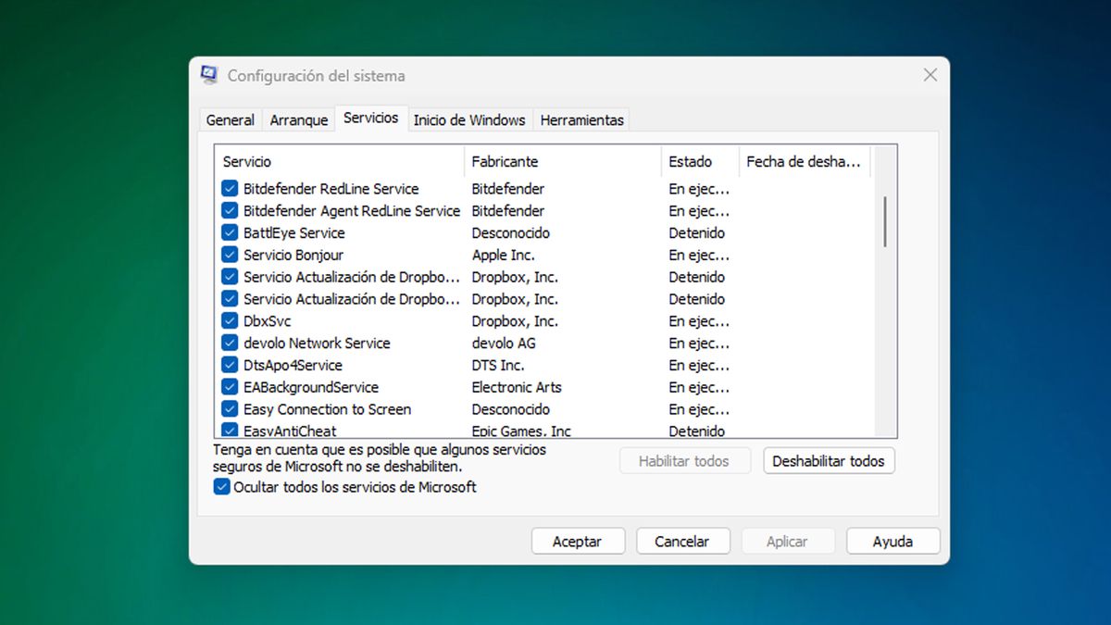Disable the BattlEye Service checkbox
Image resolution: width=1111 pixels, height=625 pixels.
coord(230,232)
